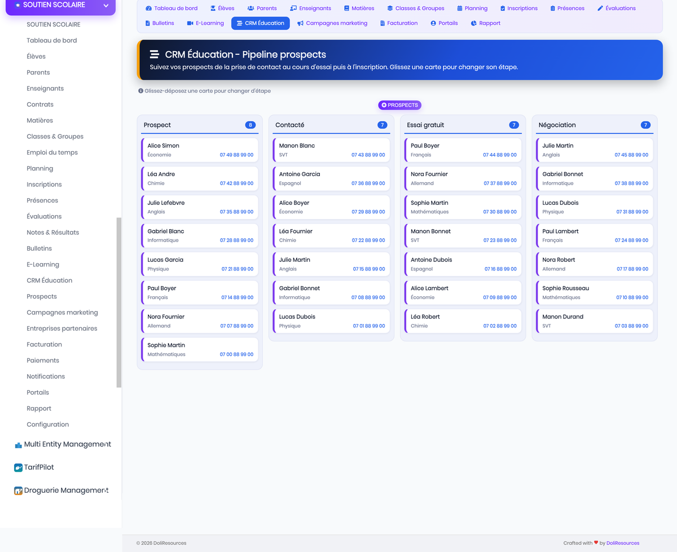The image size is (677, 552).
Task: Click the SOUTIEN SCOLAIRE header module icon
Action: 17,5
